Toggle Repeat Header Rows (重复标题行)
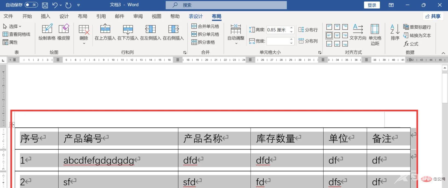This screenshot has height=188, width=448. (417, 27)
